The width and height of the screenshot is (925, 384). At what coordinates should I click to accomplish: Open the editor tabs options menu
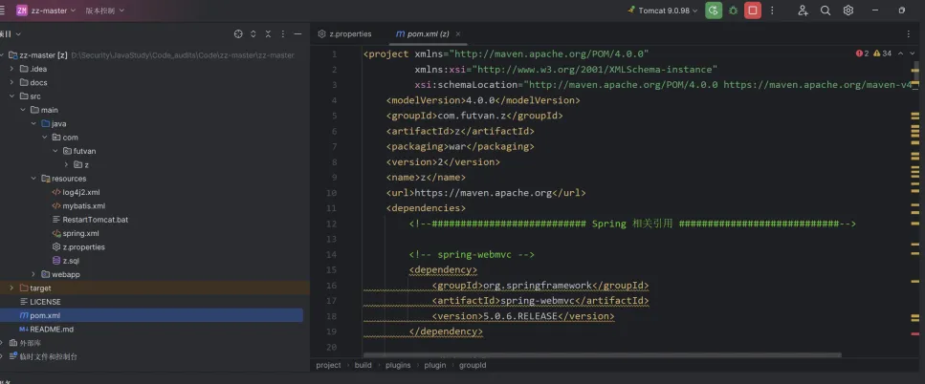(x=909, y=34)
